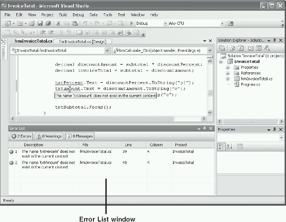The height and width of the screenshot is (222, 286).
Task: Toggle Categorized view in Properties window
Action: point(222,146)
